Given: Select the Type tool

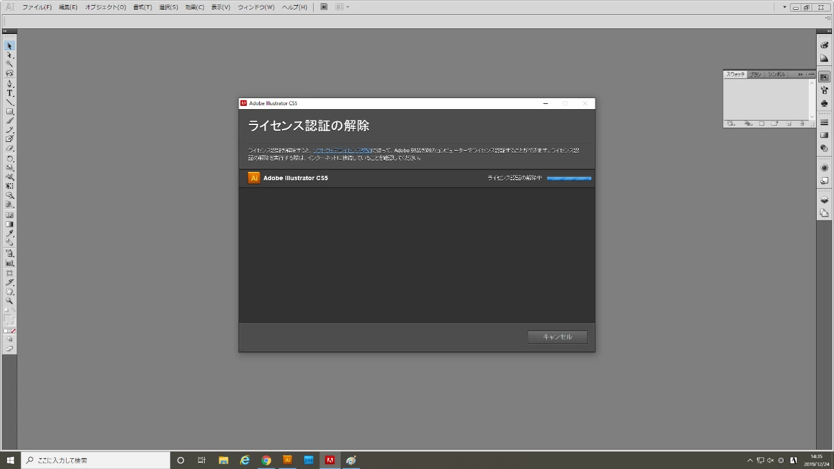Looking at the screenshot, I should pos(10,93).
